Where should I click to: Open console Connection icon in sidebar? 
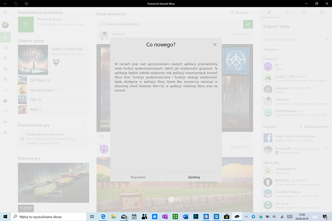(x=5, y=122)
